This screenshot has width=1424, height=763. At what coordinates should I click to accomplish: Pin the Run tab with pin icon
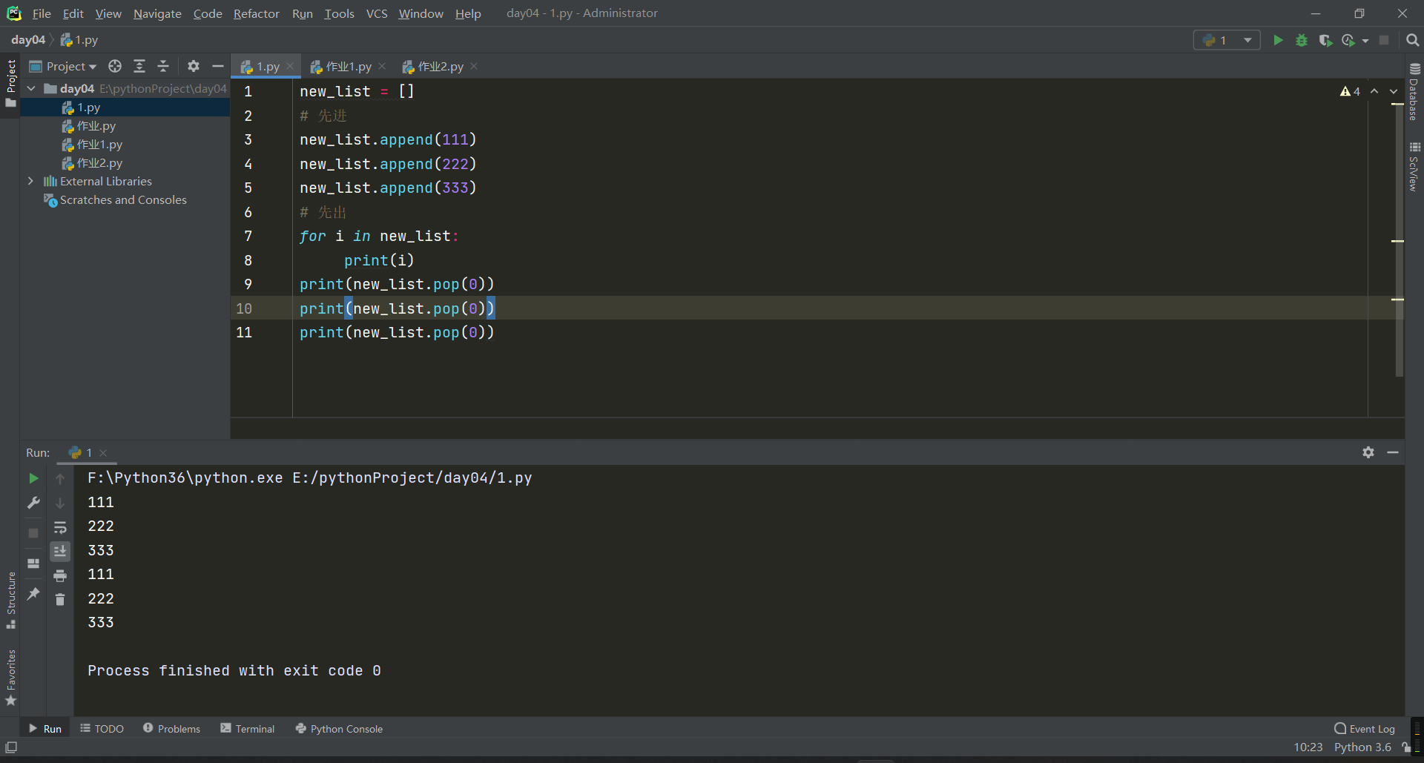point(33,594)
